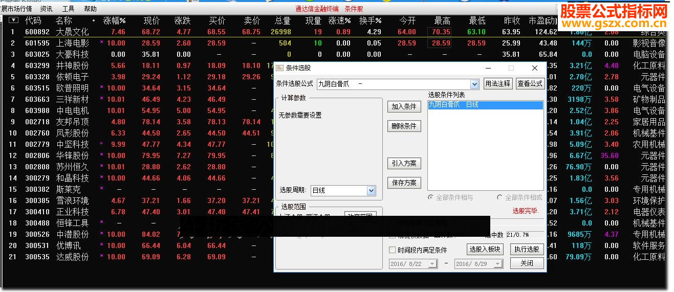Click stock code 300526
674x292 pixels.
pos(37,234)
